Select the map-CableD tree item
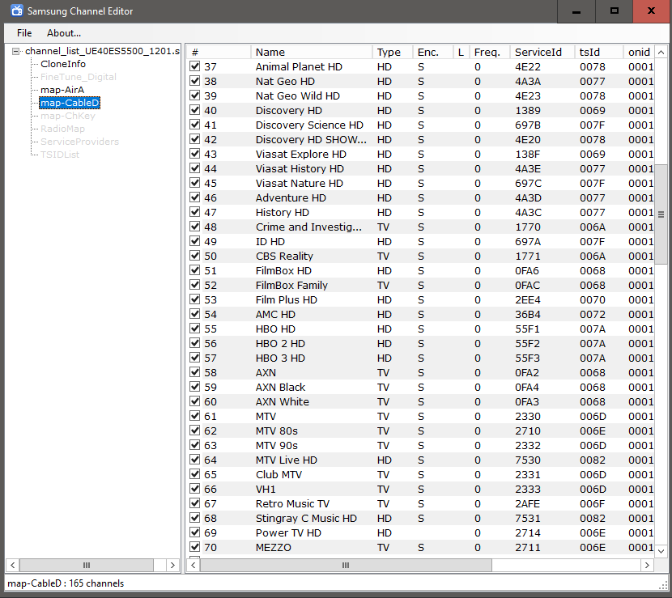Image resolution: width=672 pixels, height=598 pixels. tap(70, 103)
